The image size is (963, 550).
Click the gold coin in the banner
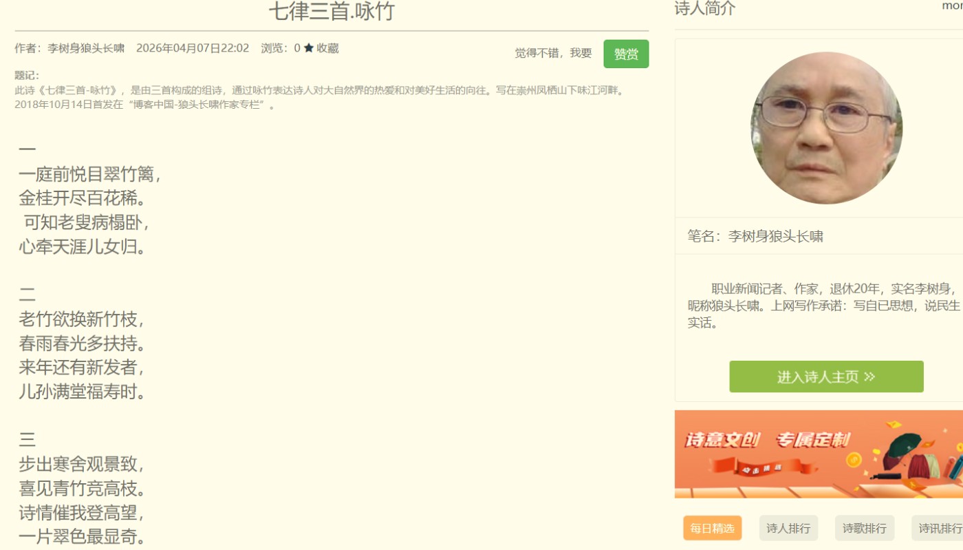854,459
